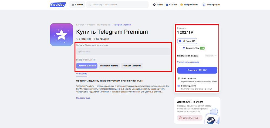Open the Telegram Stars link
Screen dimensions: 270x128
point(189,5)
